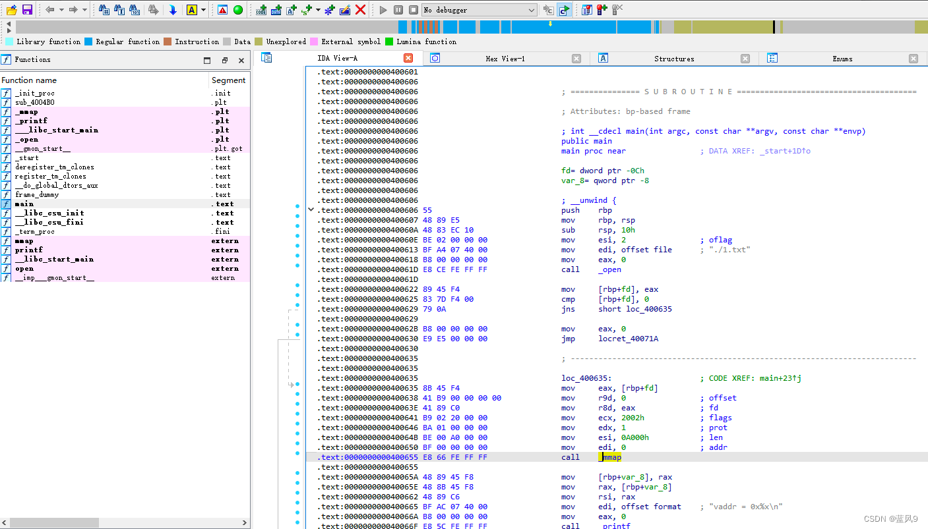Close the Functions panel

241,60
